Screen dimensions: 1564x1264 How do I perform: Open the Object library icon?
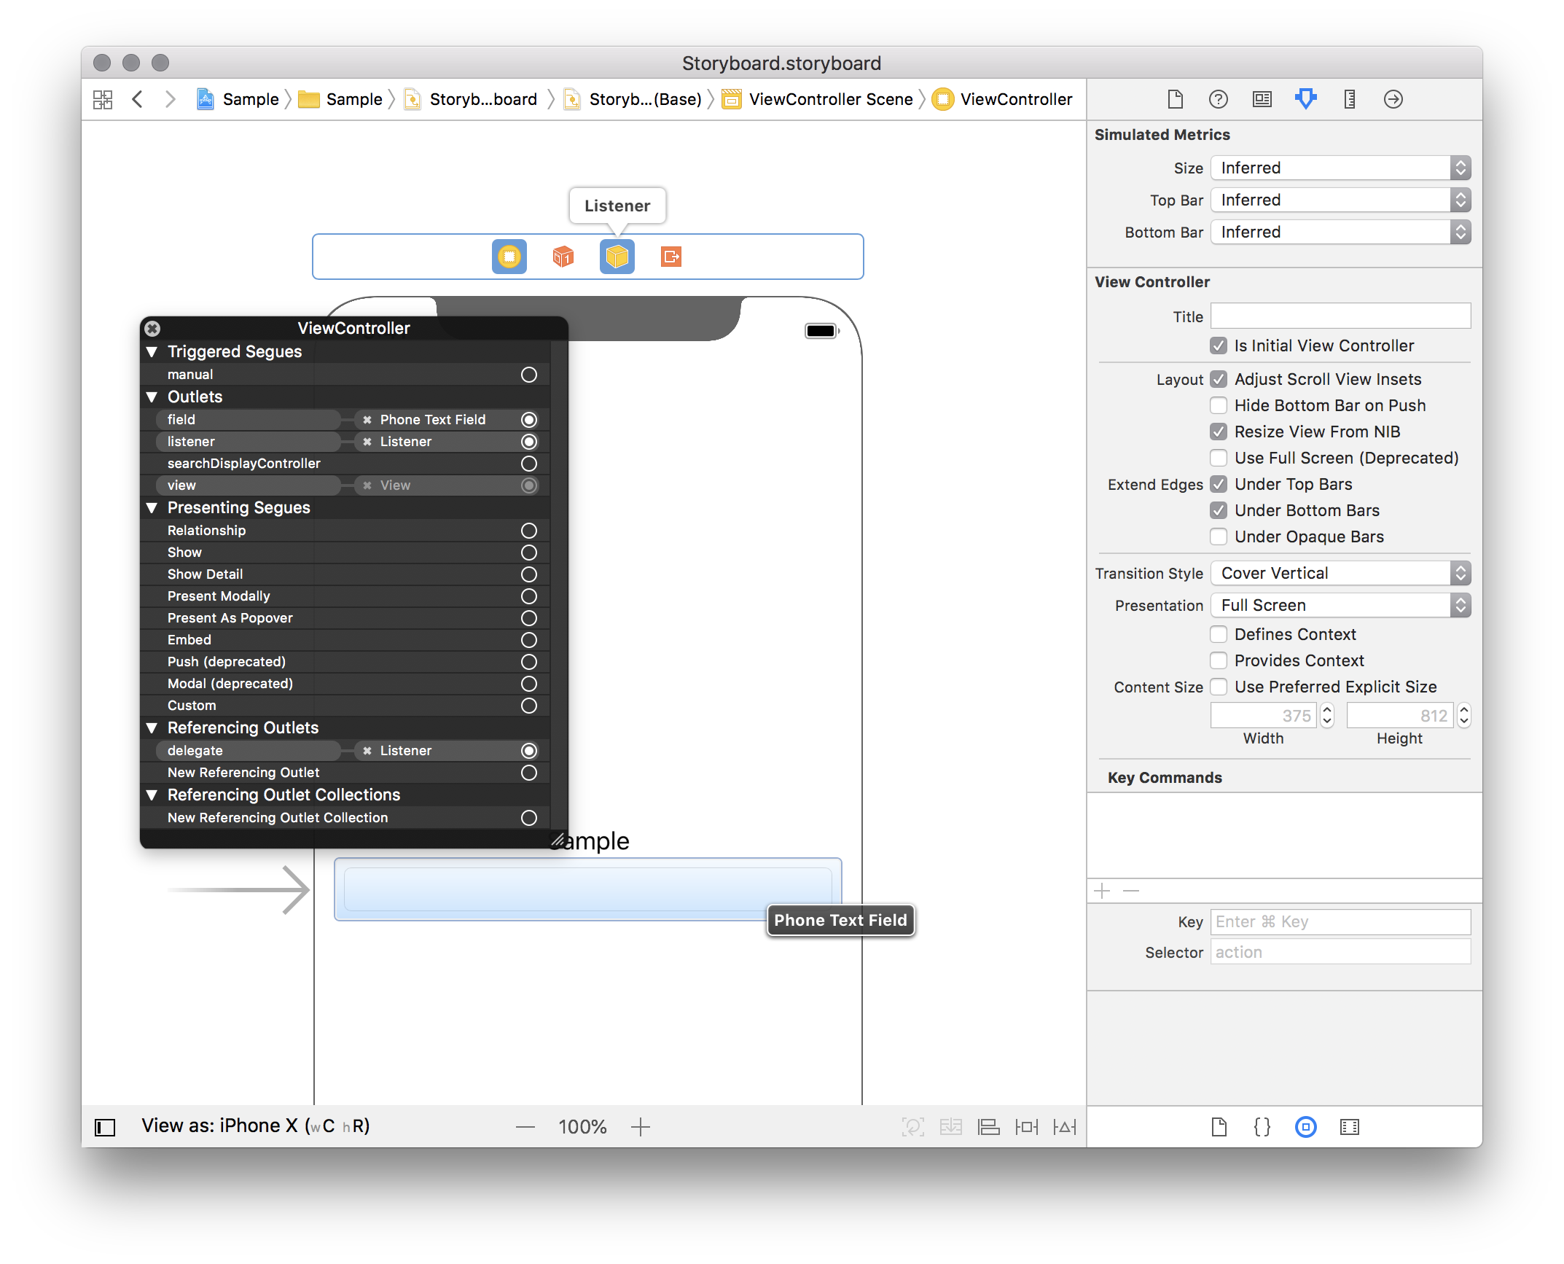[1305, 1127]
